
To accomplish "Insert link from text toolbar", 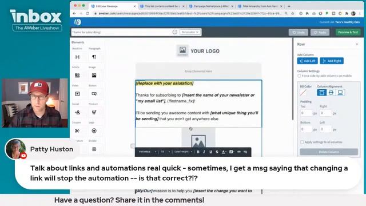I will [x=239, y=152].
